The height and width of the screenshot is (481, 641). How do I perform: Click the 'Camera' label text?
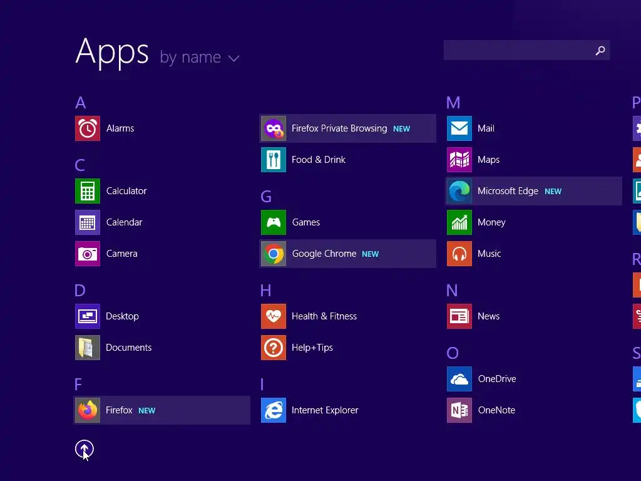[122, 254]
